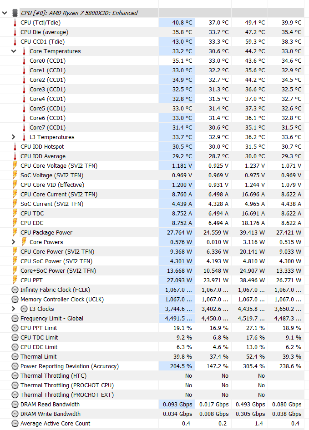Screen dimensions: 309x430
Task: Click thermometer icon beside CPU Die (average)
Action: [15, 32]
